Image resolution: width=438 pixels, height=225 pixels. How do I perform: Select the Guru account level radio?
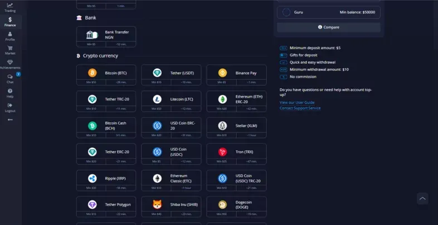coord(286,12)
